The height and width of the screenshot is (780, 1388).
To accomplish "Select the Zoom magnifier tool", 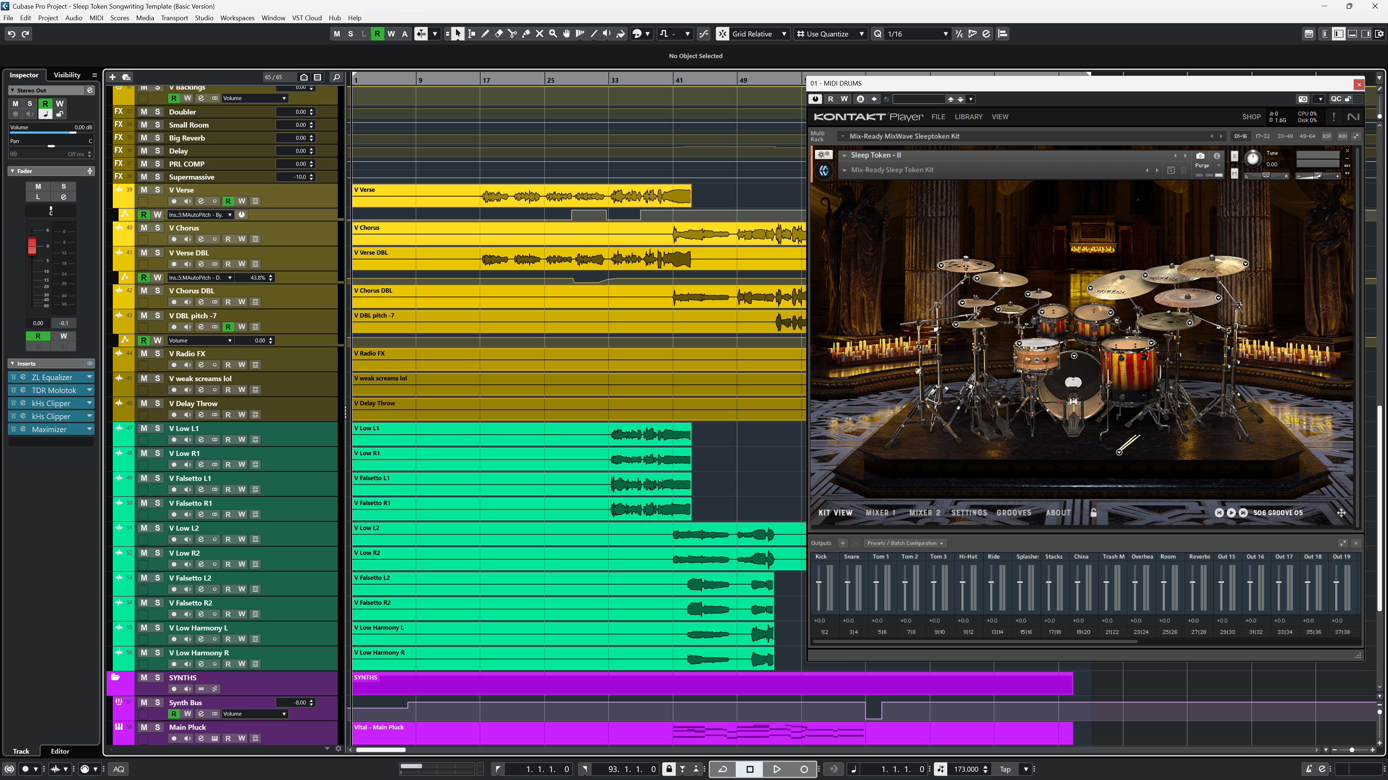I will [553, 34].
